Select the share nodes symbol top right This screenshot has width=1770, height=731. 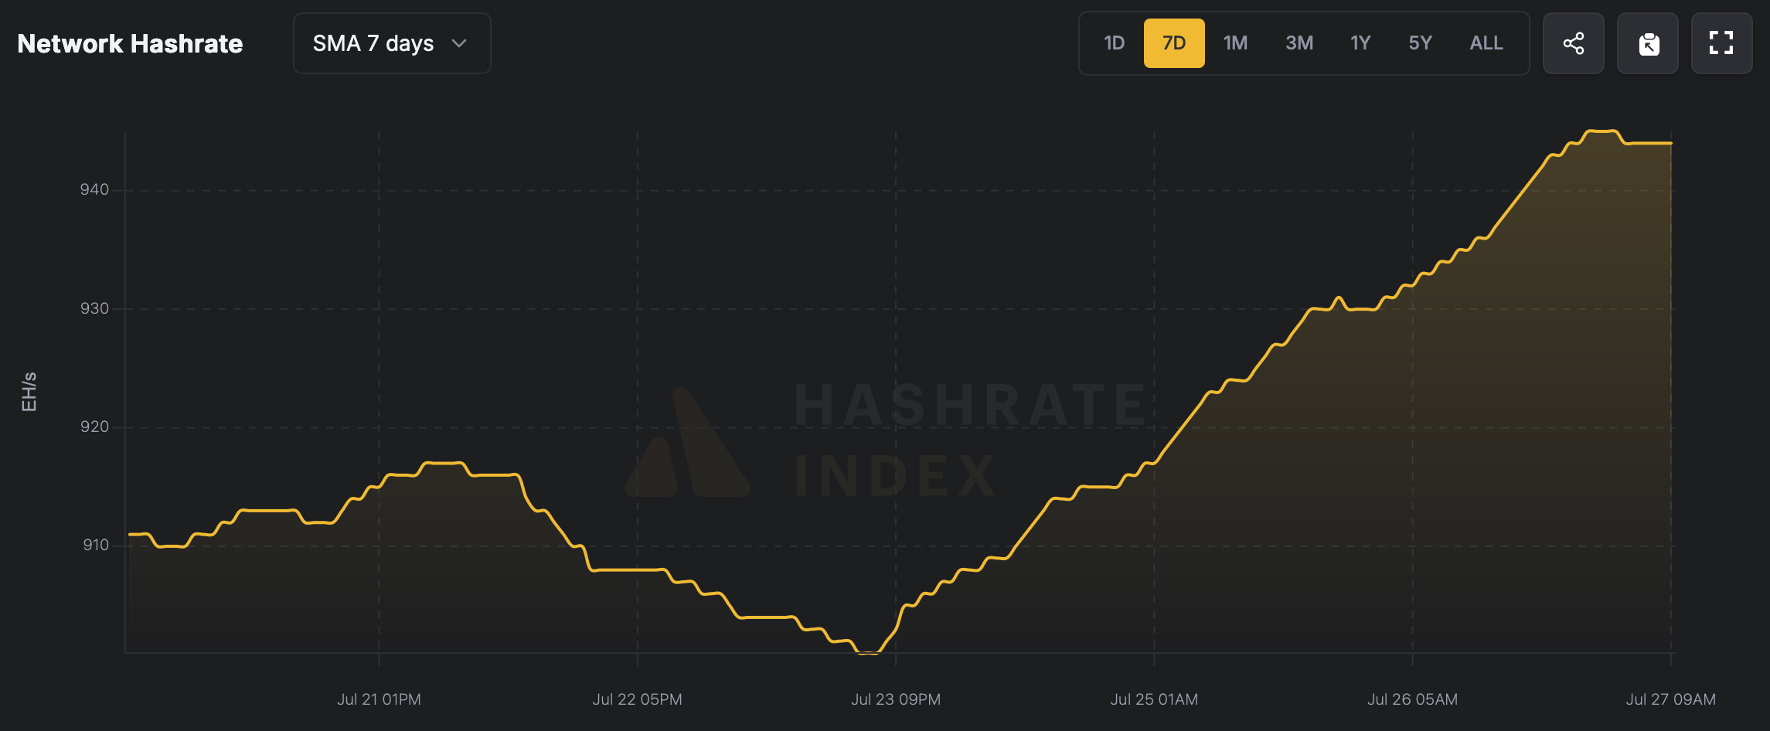tap(1574, 43)
